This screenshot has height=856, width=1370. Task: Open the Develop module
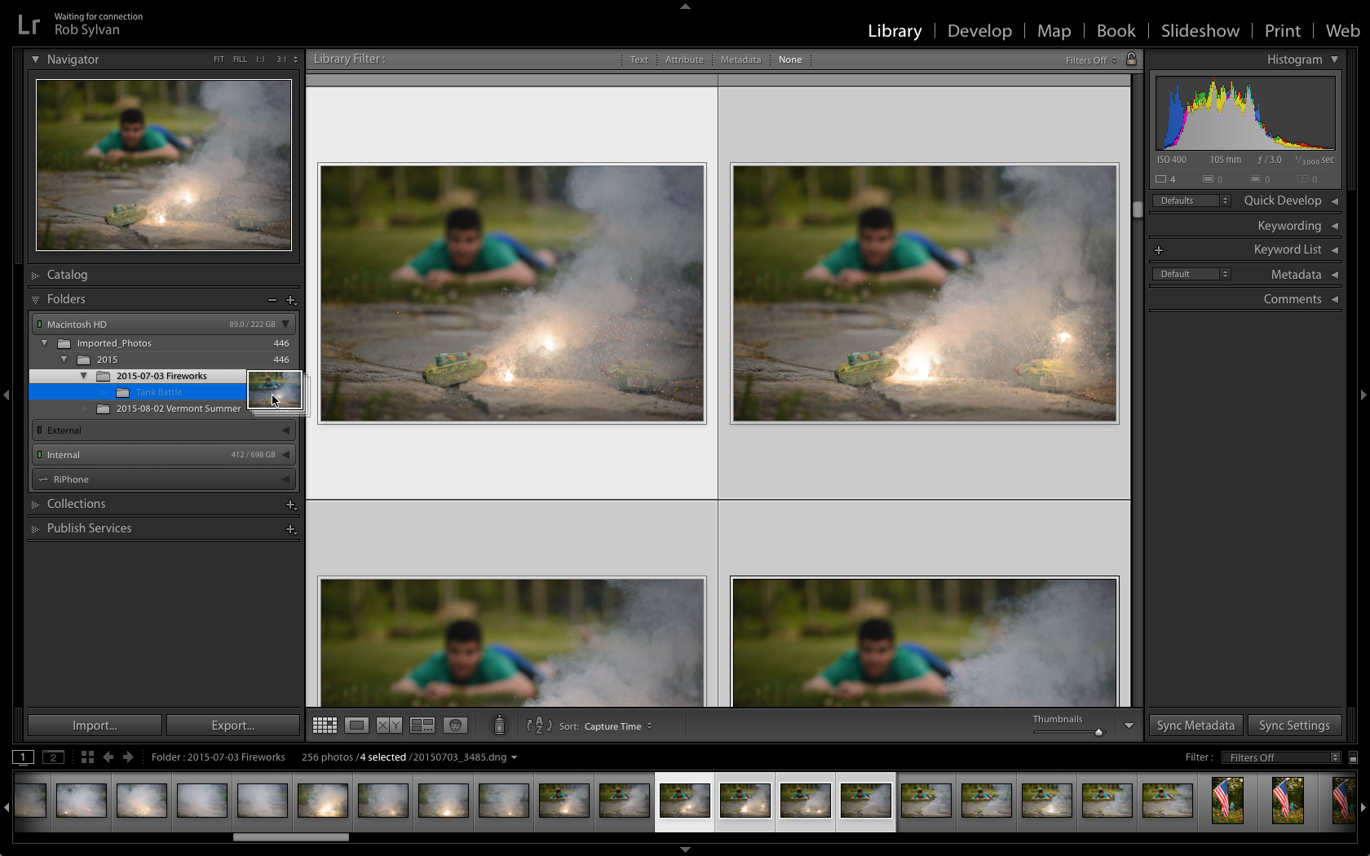[979, 31]
